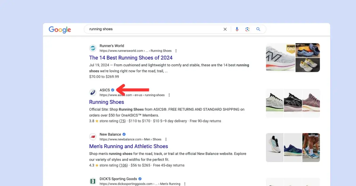Open "The 14 Best Running Shoes of 2024"

(131, 58)
